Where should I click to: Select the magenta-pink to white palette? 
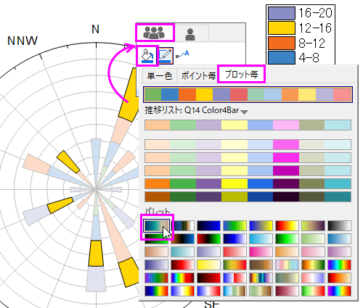(261, 251)
